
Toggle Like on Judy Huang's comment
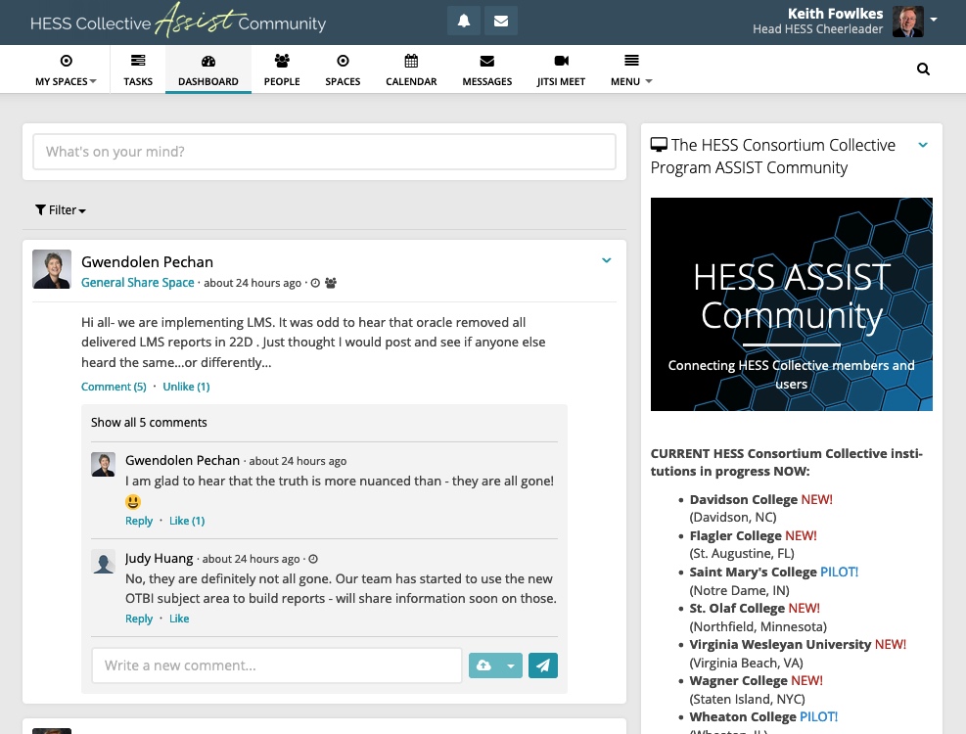(x=179, y=619)
